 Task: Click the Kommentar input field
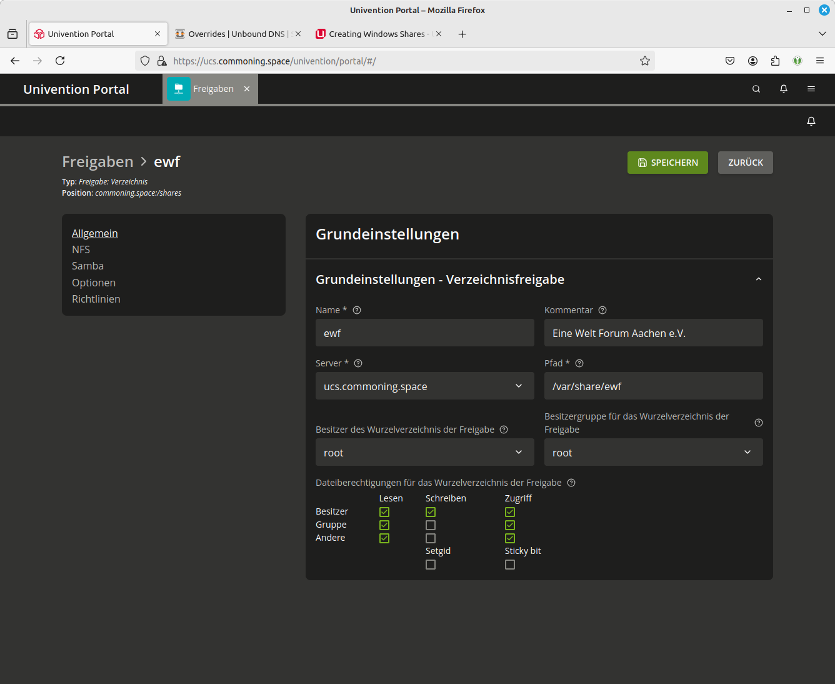pyautogui.click(x=654, y=333)
